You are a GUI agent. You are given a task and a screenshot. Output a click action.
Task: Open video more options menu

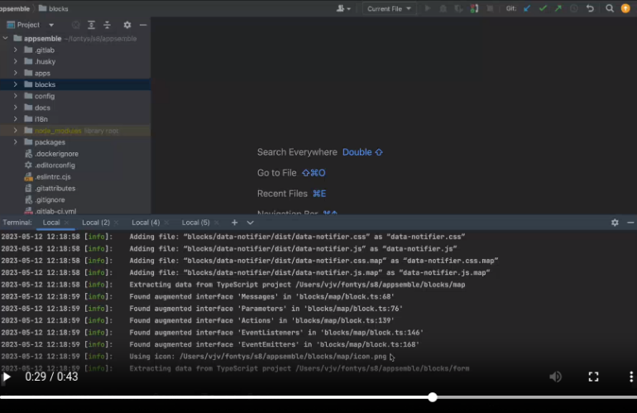coord(631,377)
